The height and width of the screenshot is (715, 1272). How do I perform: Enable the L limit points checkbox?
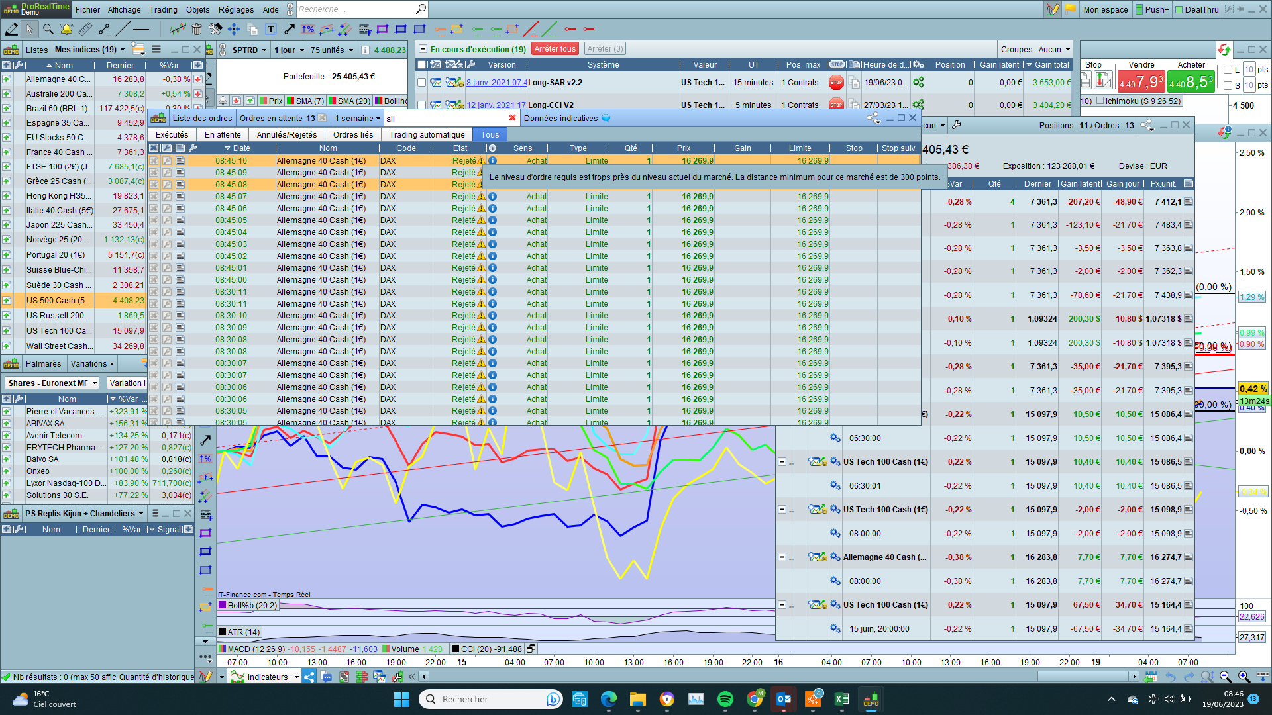pos(1228,70)
